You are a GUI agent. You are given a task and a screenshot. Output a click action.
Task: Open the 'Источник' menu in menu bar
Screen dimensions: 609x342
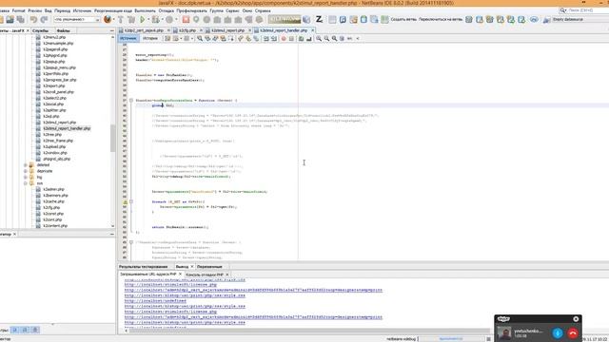point(82,10)
